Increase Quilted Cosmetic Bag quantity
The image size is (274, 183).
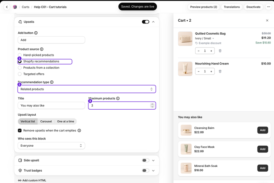[x=211, y=51]
